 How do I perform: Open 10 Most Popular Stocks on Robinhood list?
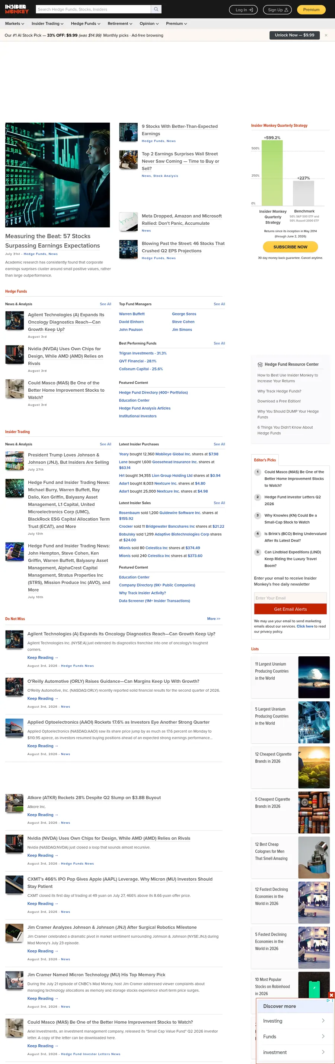pos(272,986)
